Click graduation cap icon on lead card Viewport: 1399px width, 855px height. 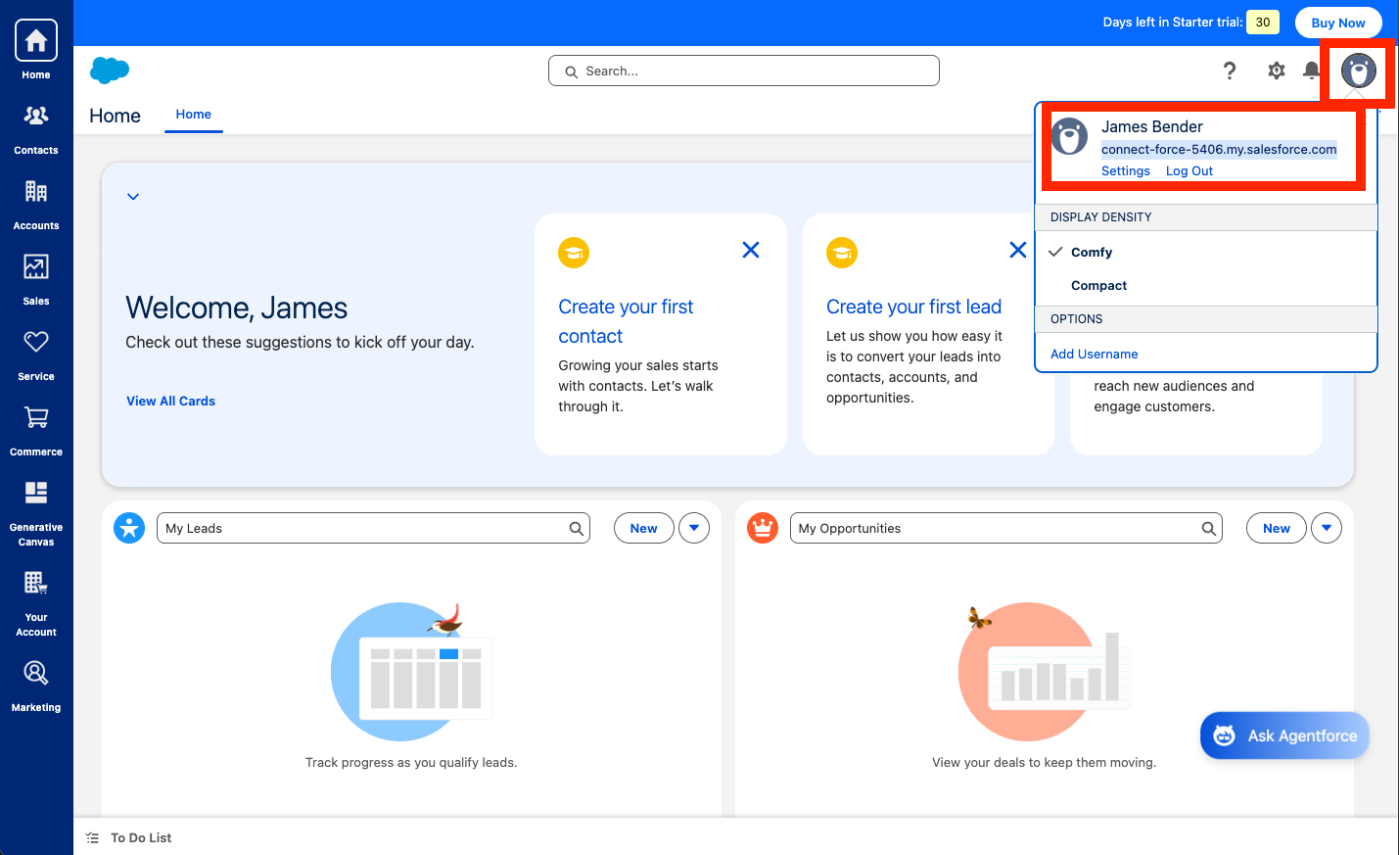[842, 253]
